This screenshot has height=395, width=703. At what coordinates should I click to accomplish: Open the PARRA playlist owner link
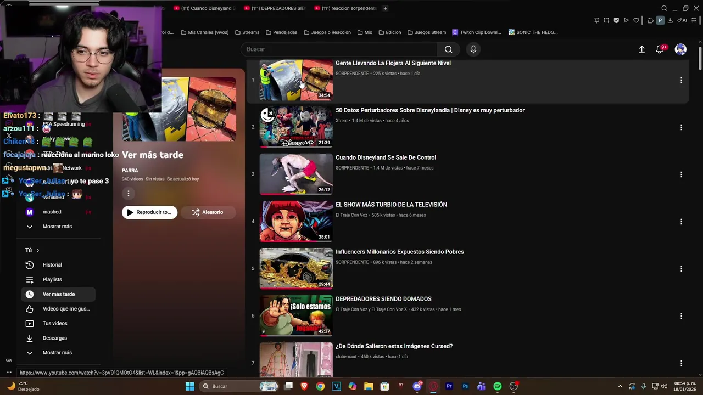click(130, 171)
